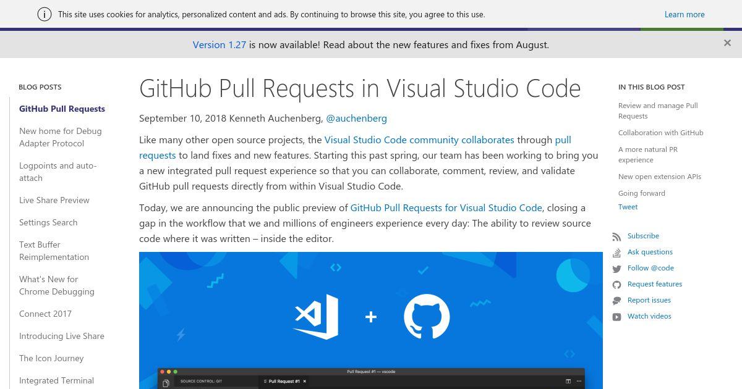This screenshot has height=389, width=742.
Task: Open The Icon Journey post
Action: click(x=51, y=358)
